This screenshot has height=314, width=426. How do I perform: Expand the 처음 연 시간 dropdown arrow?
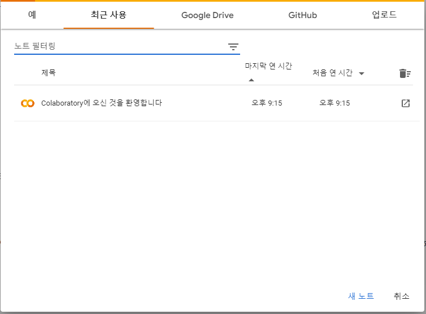pyautogui.click(x=362, y=73)
